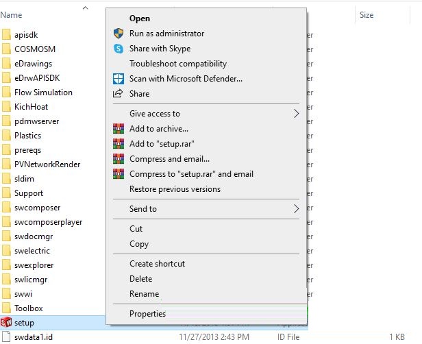Click the Run as administrator shield icon
Image resolution: width=422 pixels, height=344 pixels.
pos(119,34)
